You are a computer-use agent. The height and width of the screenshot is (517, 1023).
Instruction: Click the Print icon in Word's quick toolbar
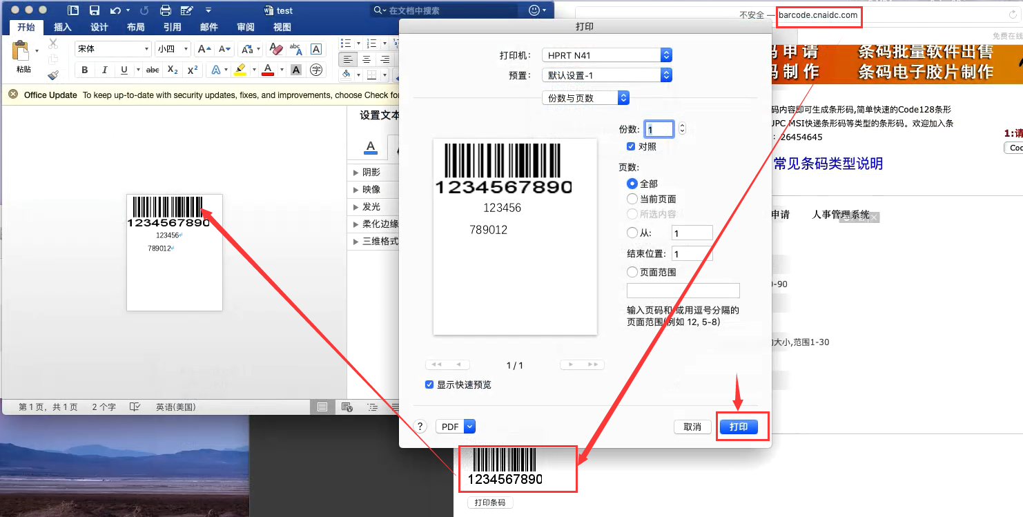pos(166,10)
